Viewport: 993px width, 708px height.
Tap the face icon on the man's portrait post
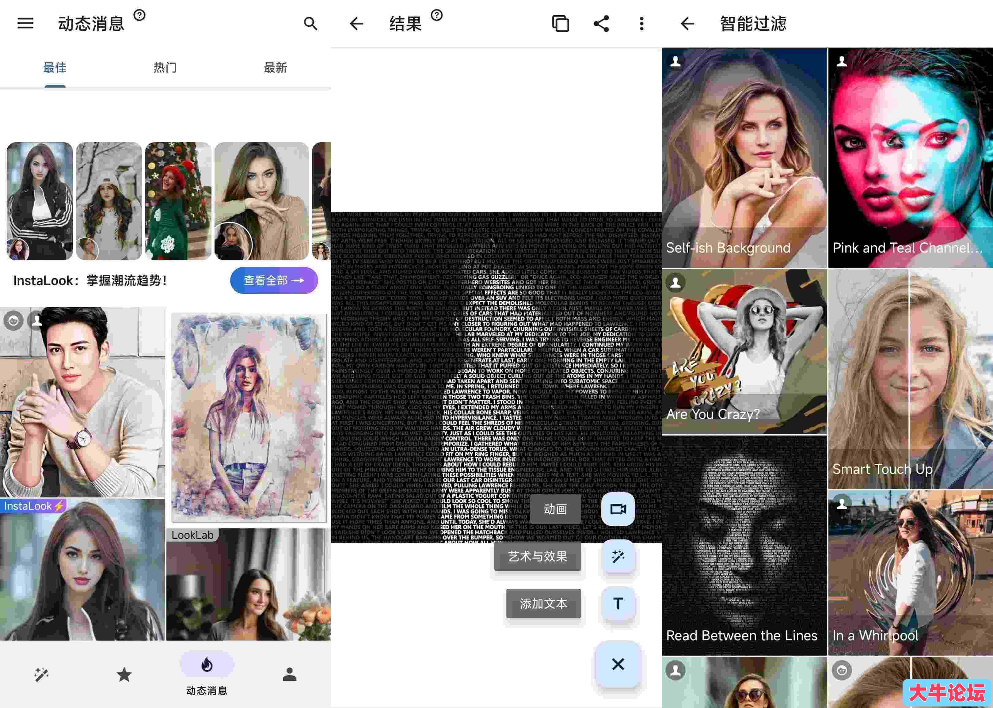13,321
